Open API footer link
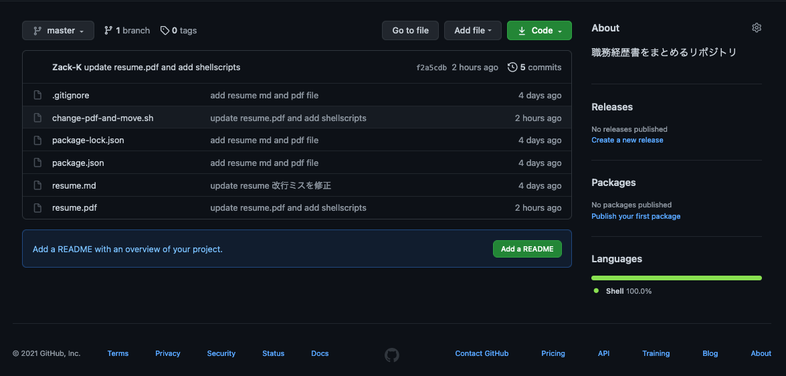The image size is (786, 376). pos(603,353)
